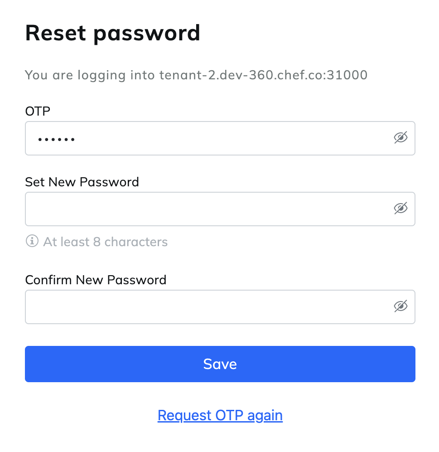Screen dimensions: 439x452
Task: Click the word 'Password' in the heading
Action: coord(147,33)
